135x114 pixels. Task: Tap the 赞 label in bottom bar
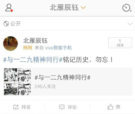click(x=118, y=107)
